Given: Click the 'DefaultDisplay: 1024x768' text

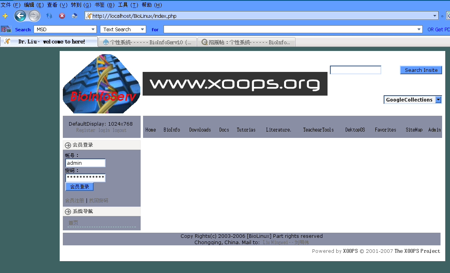Looking at the screenshot, I should pos(101,124).
